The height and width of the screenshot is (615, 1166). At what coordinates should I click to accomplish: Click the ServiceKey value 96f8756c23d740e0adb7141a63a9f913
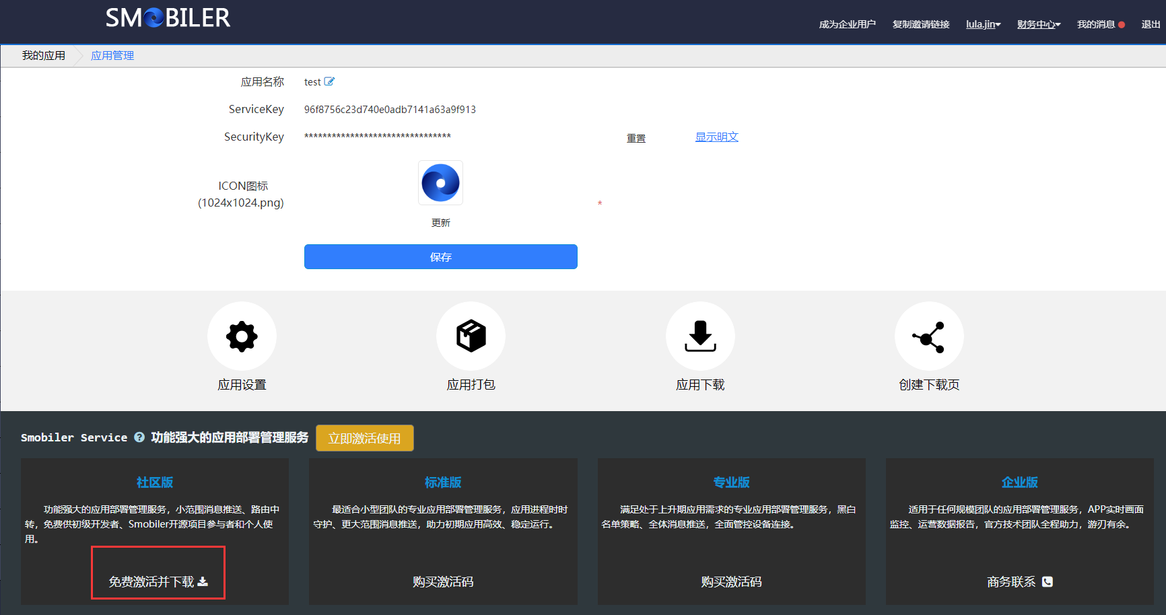(x=390, y=110)
